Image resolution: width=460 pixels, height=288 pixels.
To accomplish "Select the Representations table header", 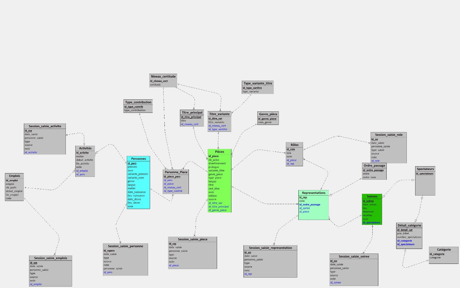I will (x=313, y=193).
